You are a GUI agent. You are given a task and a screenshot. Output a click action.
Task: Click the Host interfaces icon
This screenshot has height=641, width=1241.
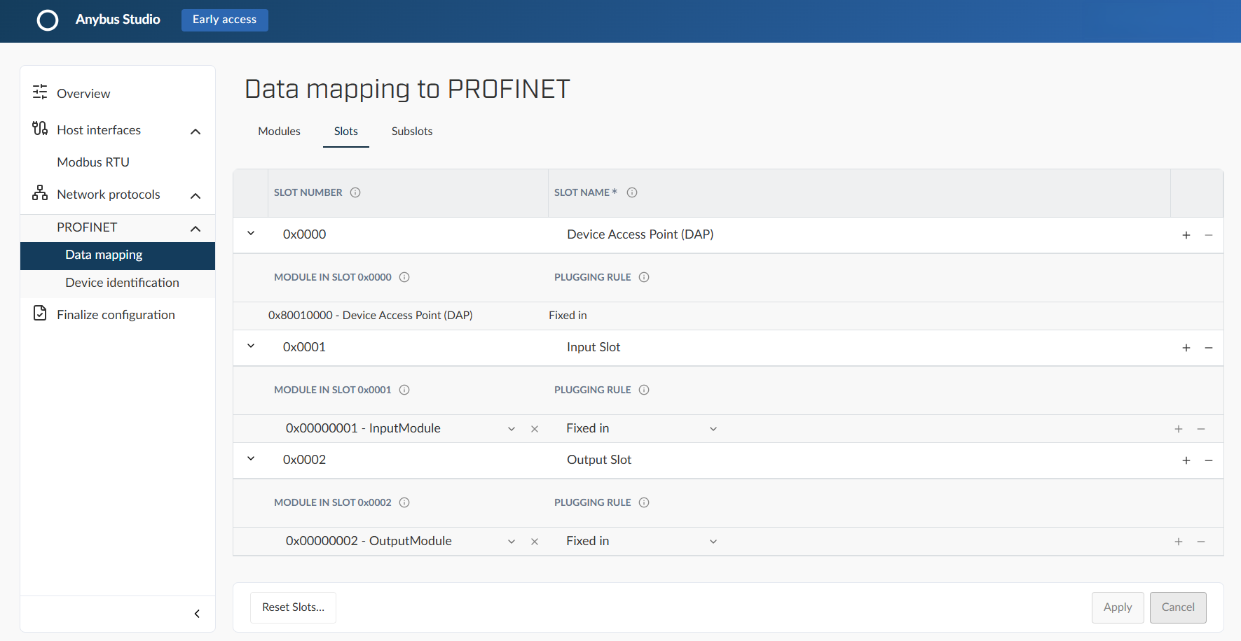point(40,129)
